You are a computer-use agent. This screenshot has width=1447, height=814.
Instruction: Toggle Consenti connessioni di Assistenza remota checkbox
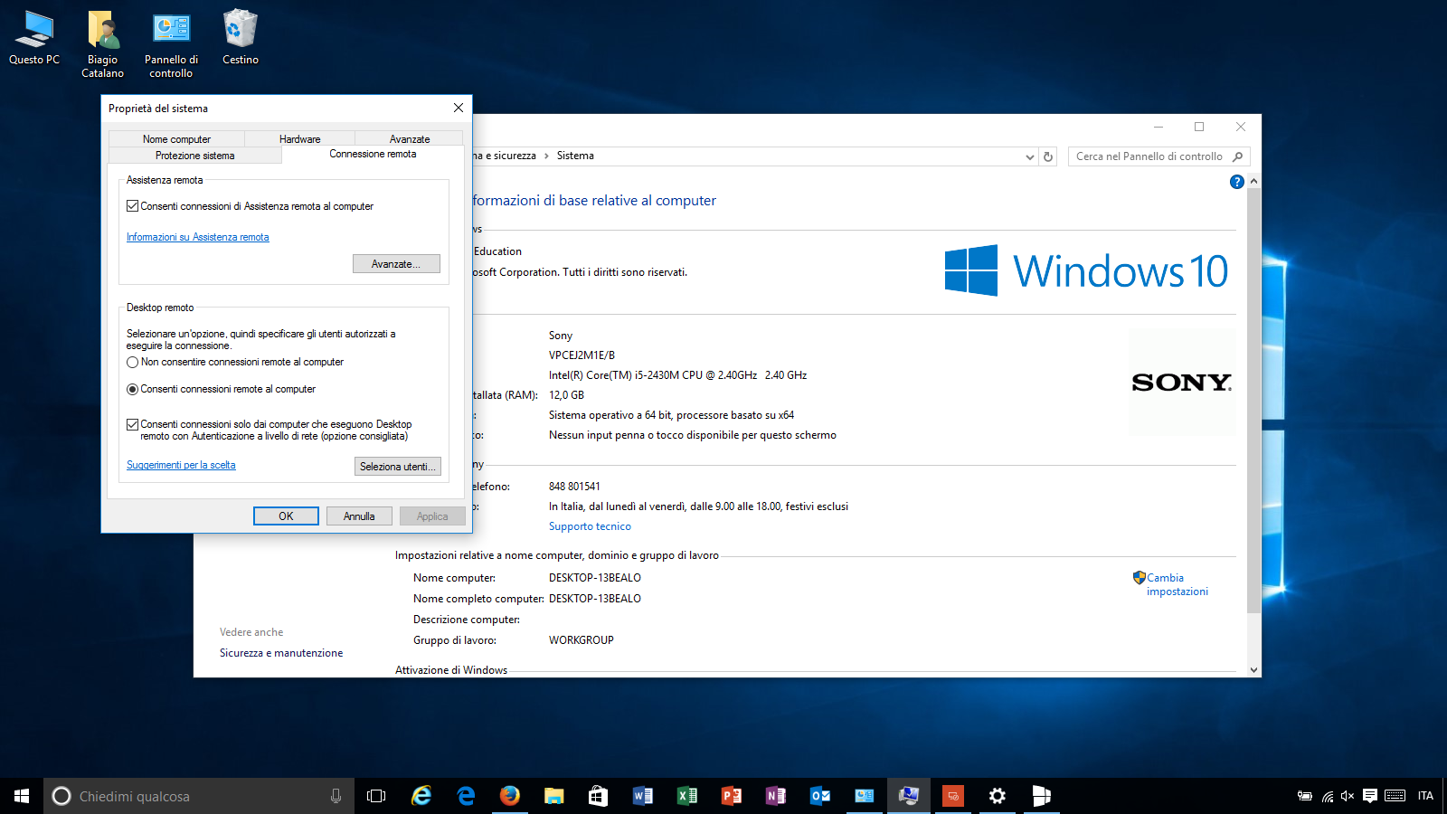132,206
